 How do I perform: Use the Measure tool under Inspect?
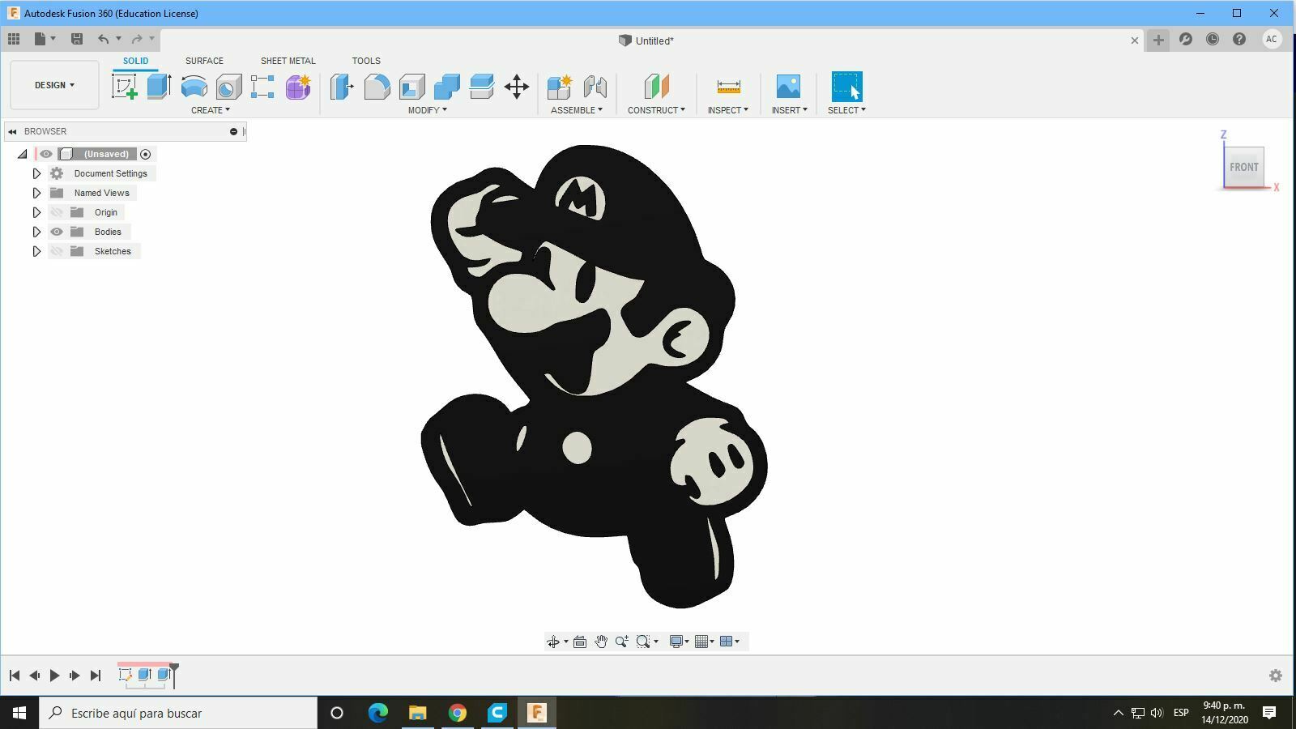[x=727, y=87]
